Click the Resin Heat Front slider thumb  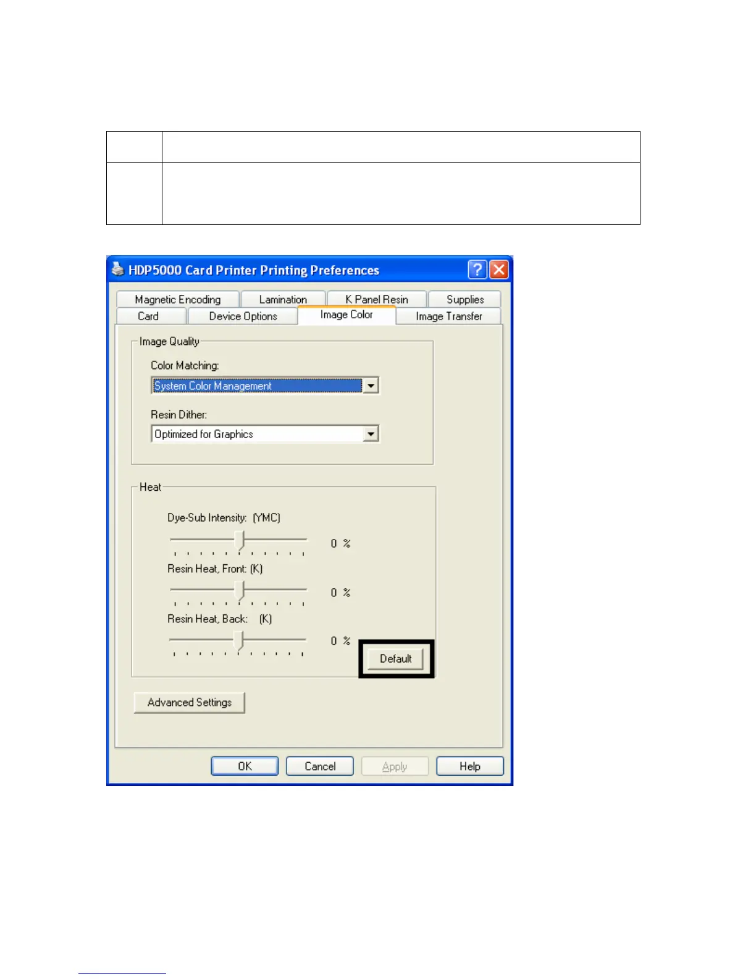point(241,591)
